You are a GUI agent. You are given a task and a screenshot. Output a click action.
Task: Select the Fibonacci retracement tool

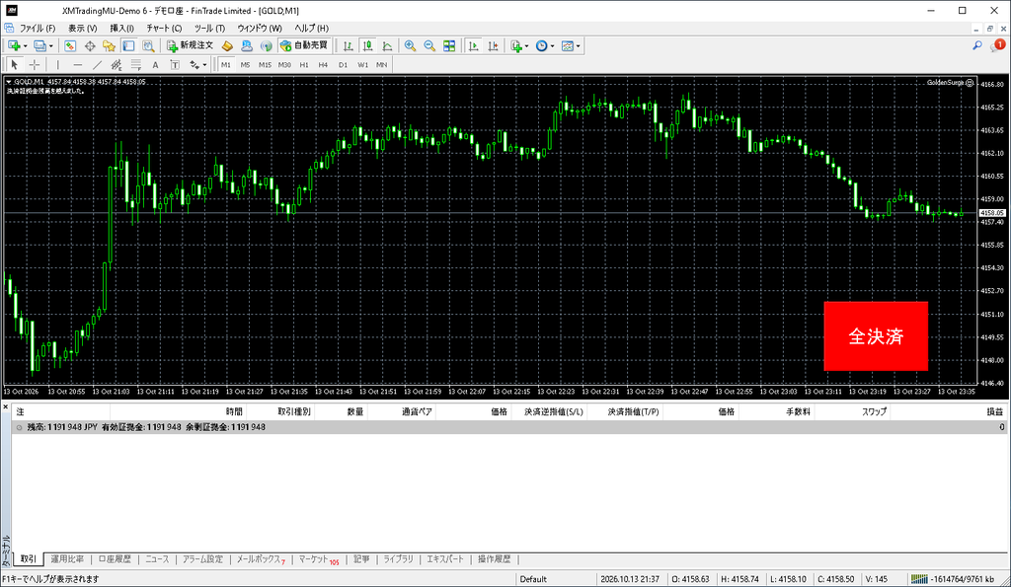tap(136, 64)
